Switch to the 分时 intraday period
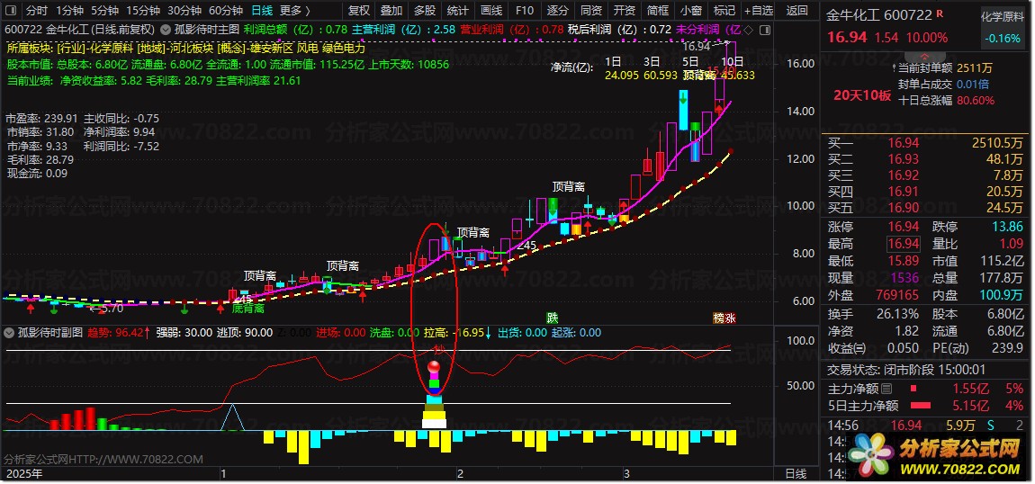This screenshot has width=1035, height=484. click(x=37, y=11)
